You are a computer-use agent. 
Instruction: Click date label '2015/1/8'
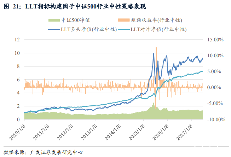click(x=137, y=133)
